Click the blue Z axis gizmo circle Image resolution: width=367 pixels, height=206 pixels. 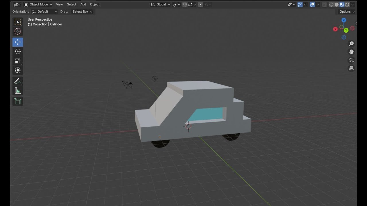coord(344,20)
